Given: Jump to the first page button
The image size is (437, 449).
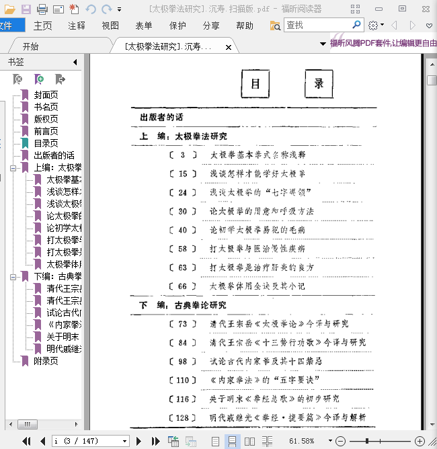Looking at the screenshot, I should (27, 441).
